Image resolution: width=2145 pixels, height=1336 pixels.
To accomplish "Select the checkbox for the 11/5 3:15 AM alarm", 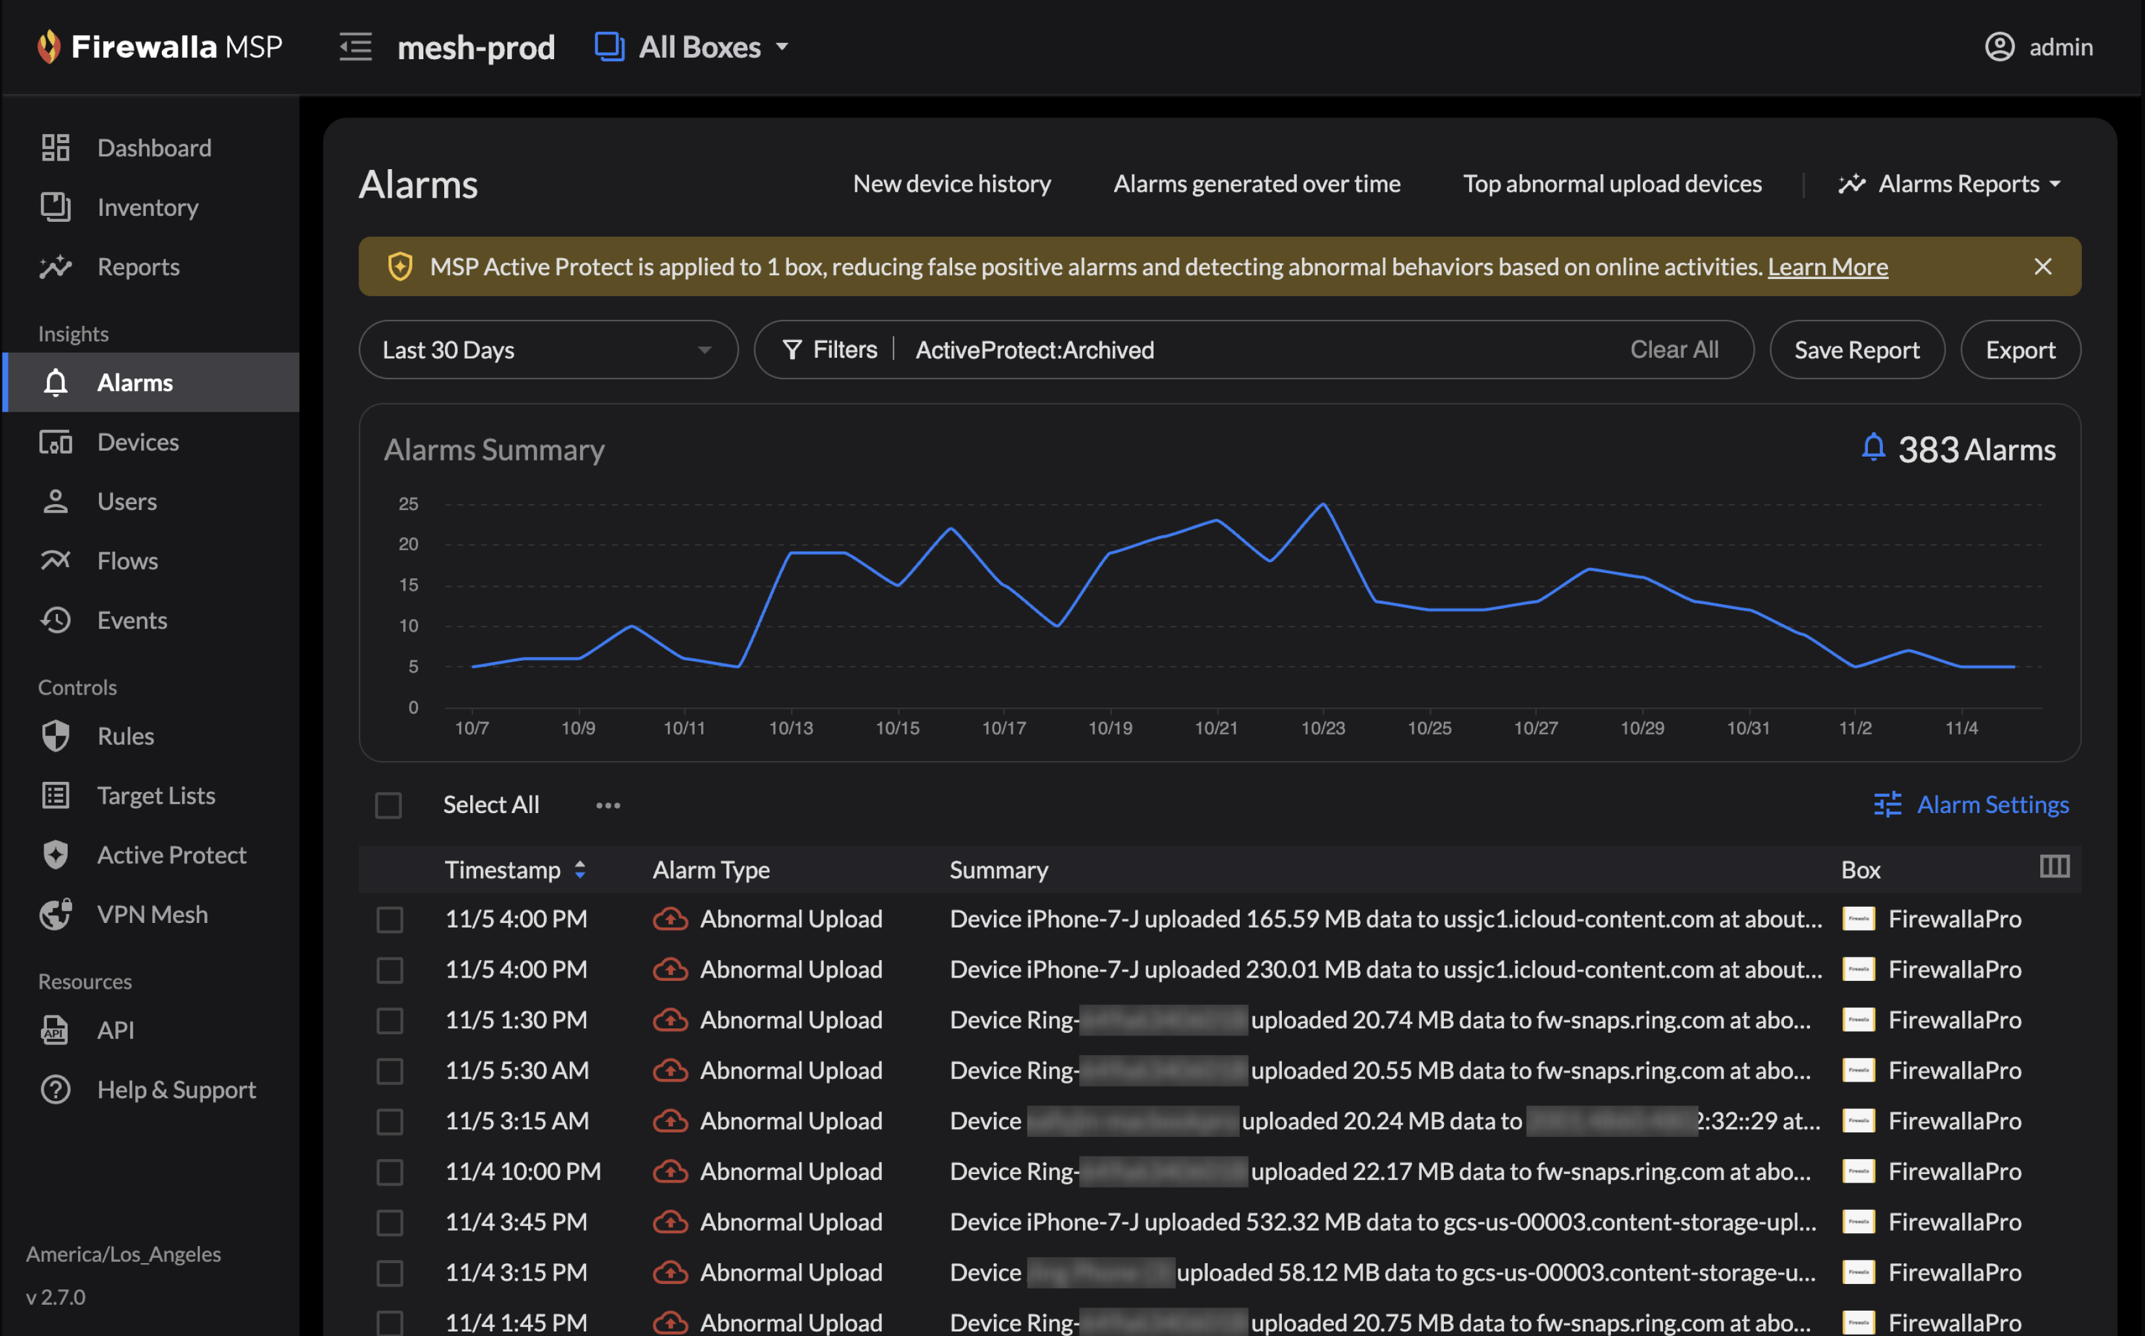I will click(390, 1121).
